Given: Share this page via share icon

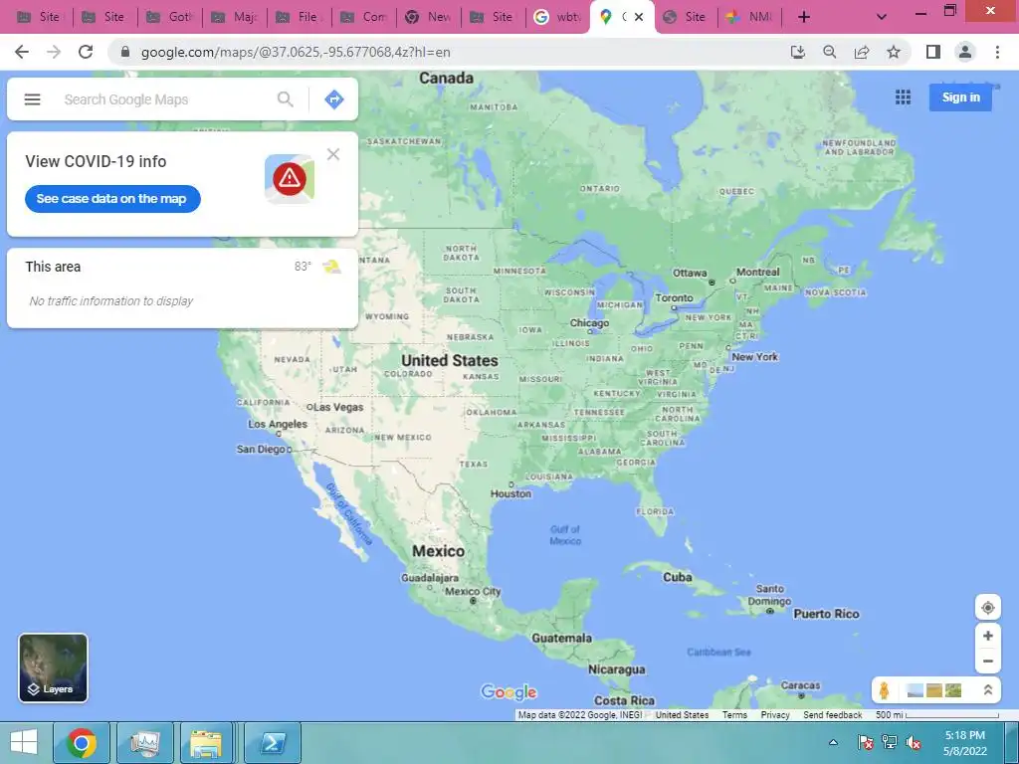Looking at the screenshot, I should [x=862, y=52].
